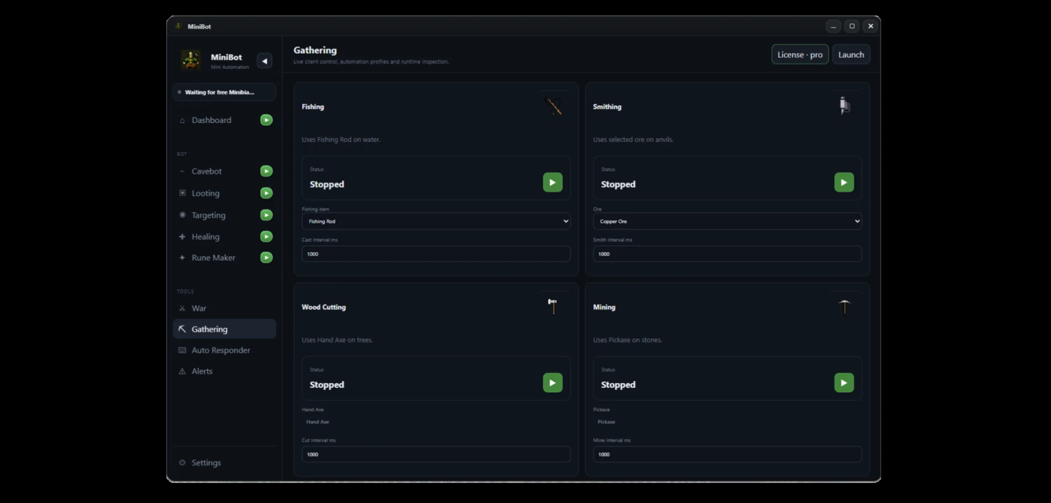Focus the Mine interval ms field

tap(727, 454)
